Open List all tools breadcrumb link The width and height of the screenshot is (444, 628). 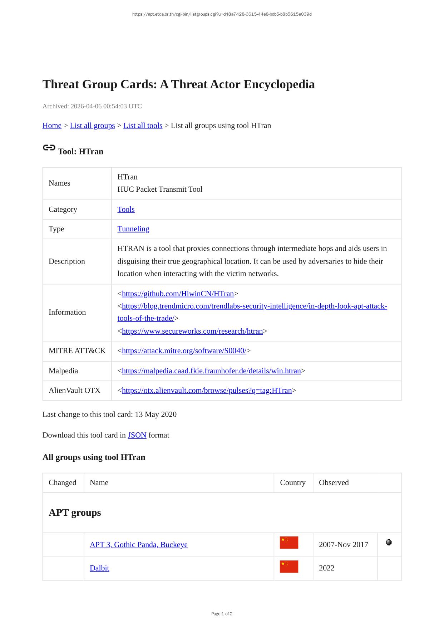coord(143,126)
